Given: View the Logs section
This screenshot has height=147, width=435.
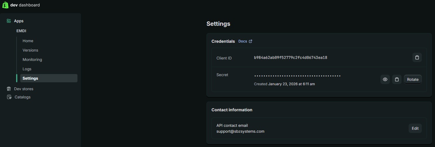Looking at the screenshot, I should click(27, 69).
